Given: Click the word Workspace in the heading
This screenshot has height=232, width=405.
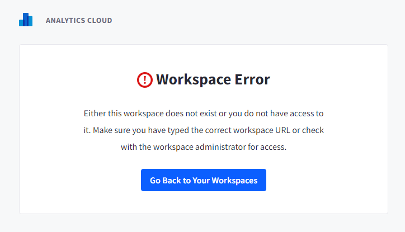Looking at the screenshot, I should [x=194, y=80].
